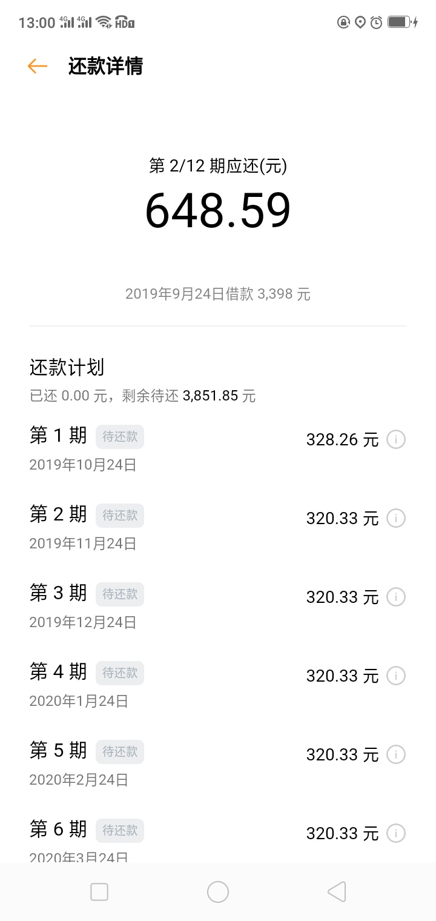Open info icon for period 2 amount
This screenshot has height=921, width=436.
pos(396,518)
